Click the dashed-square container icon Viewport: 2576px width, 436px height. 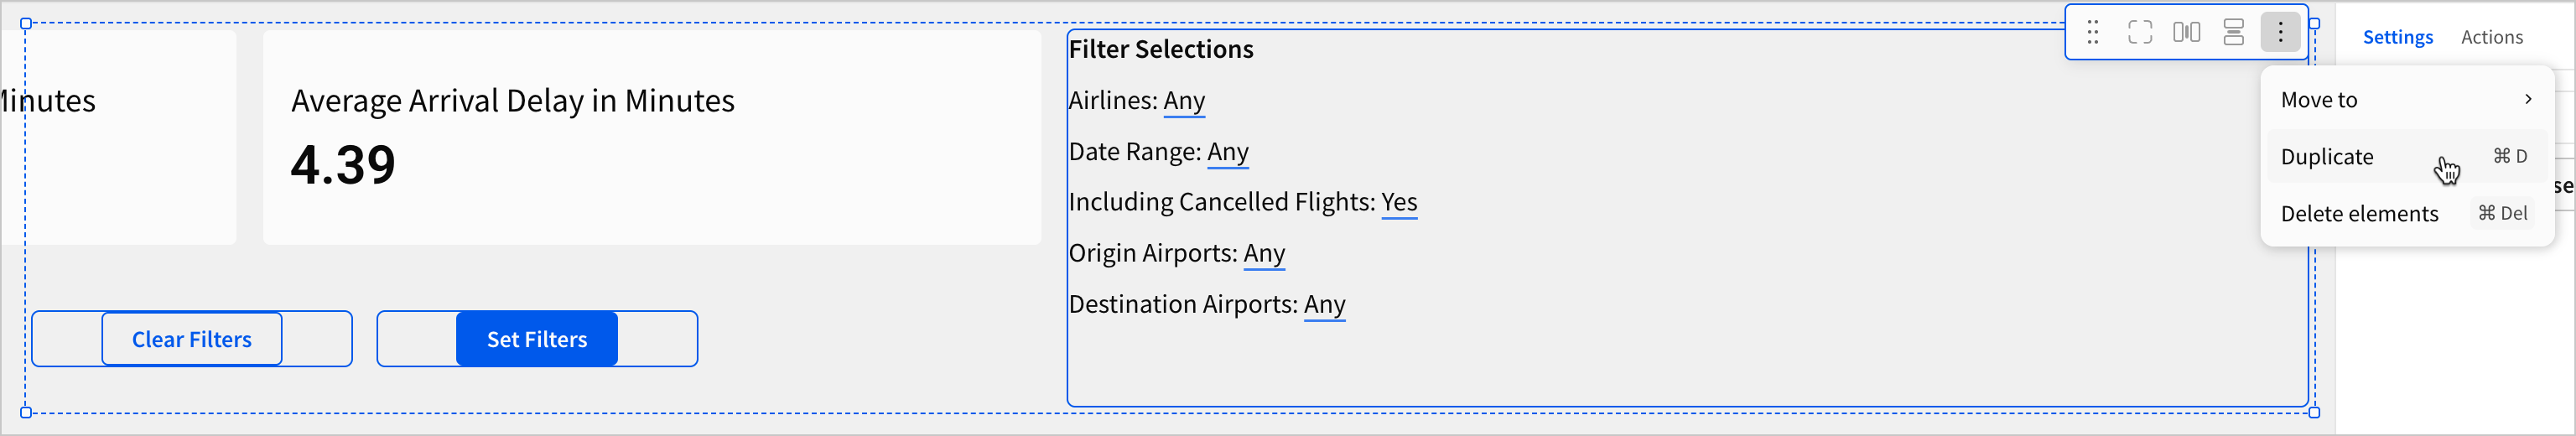(x=2140, y=33)
